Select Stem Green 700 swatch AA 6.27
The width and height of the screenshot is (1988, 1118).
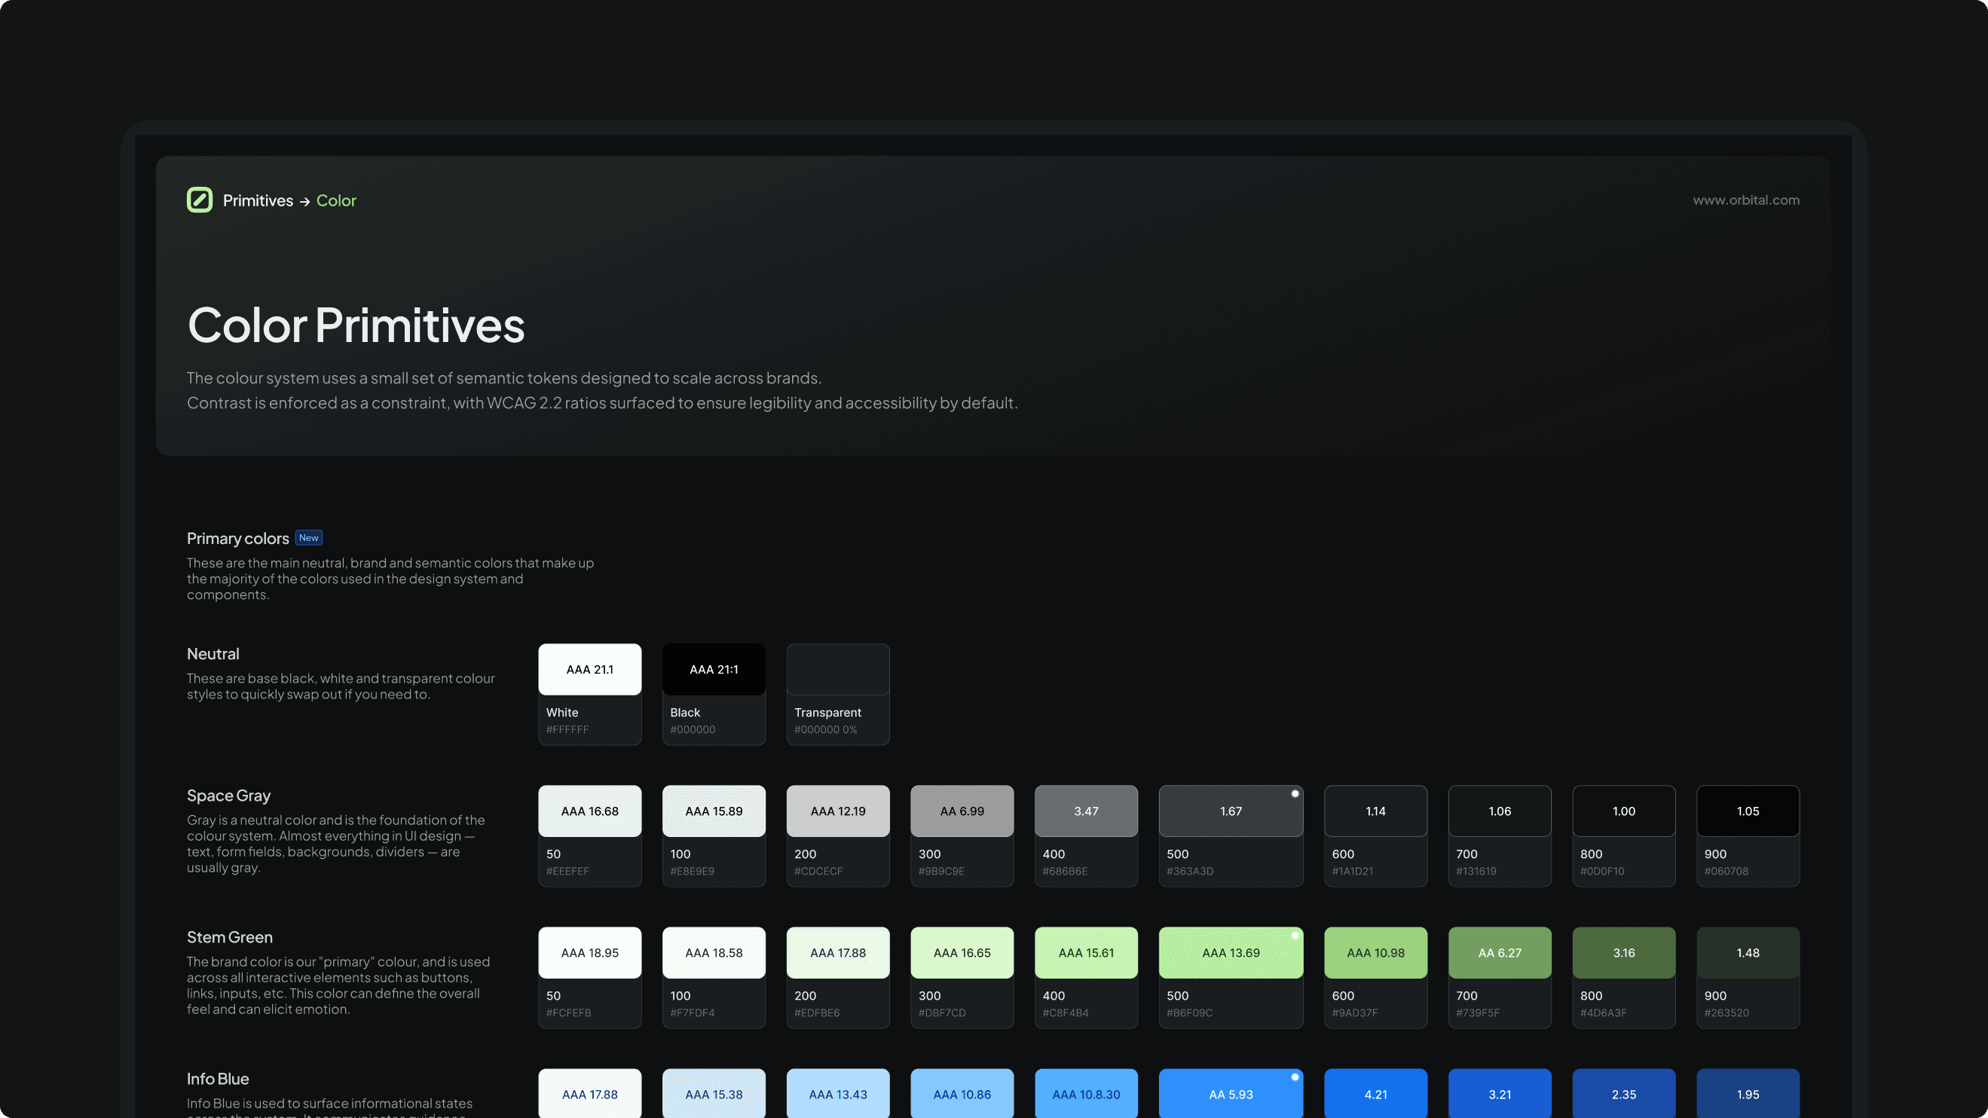click(x=1499, y=953)
